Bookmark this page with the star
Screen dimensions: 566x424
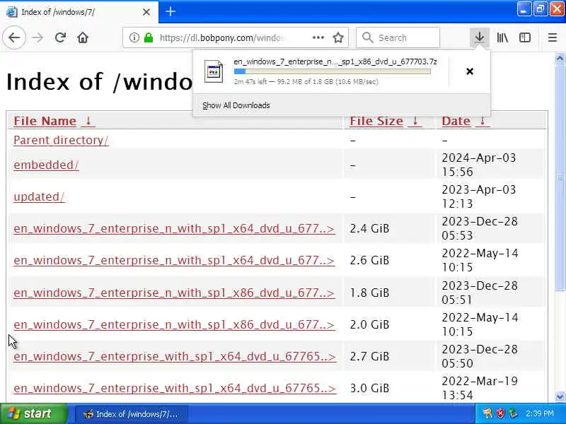click(x=338, y=37)
